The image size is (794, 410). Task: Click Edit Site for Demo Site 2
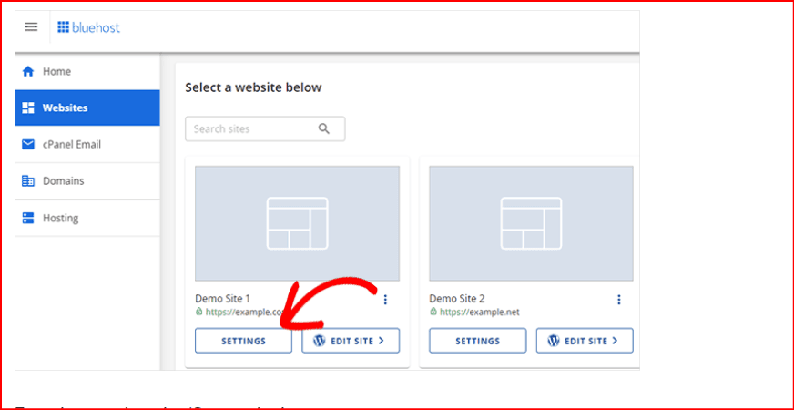pyautogui.click(x=585, y=341)
